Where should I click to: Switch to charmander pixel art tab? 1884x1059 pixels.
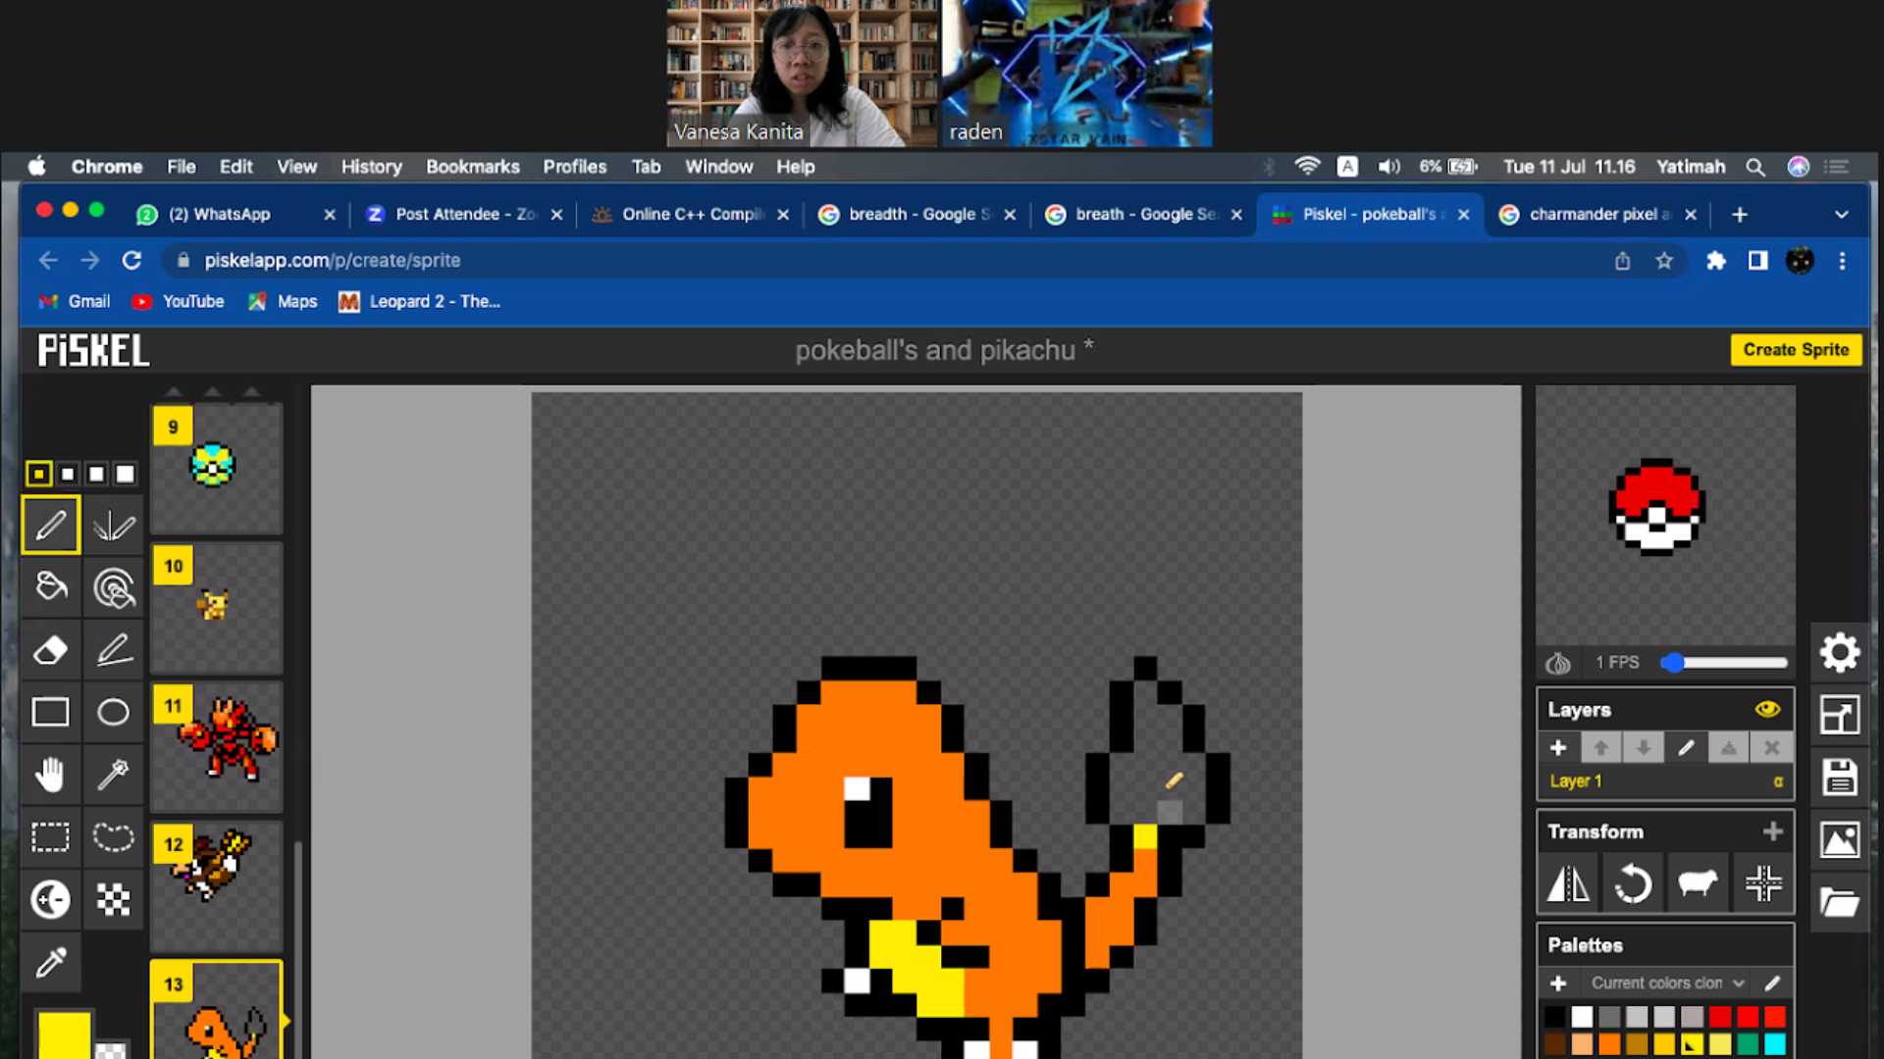pyautogui.click(x=1596, y=215)
